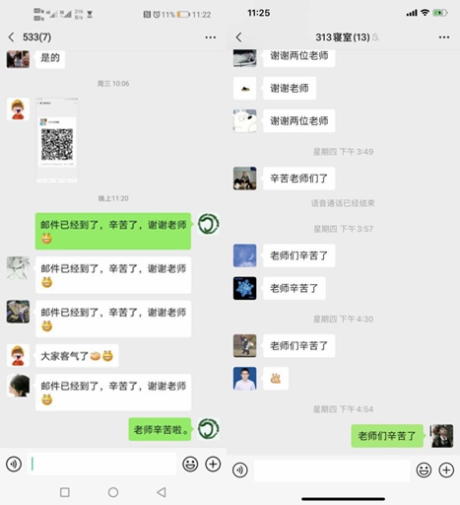Open plus attachments in 533 chat
The image size is (460, 505).
coord(213,464)
